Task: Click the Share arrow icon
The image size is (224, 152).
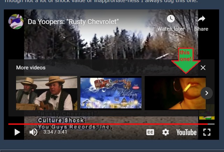Action: tap(201, 19)
